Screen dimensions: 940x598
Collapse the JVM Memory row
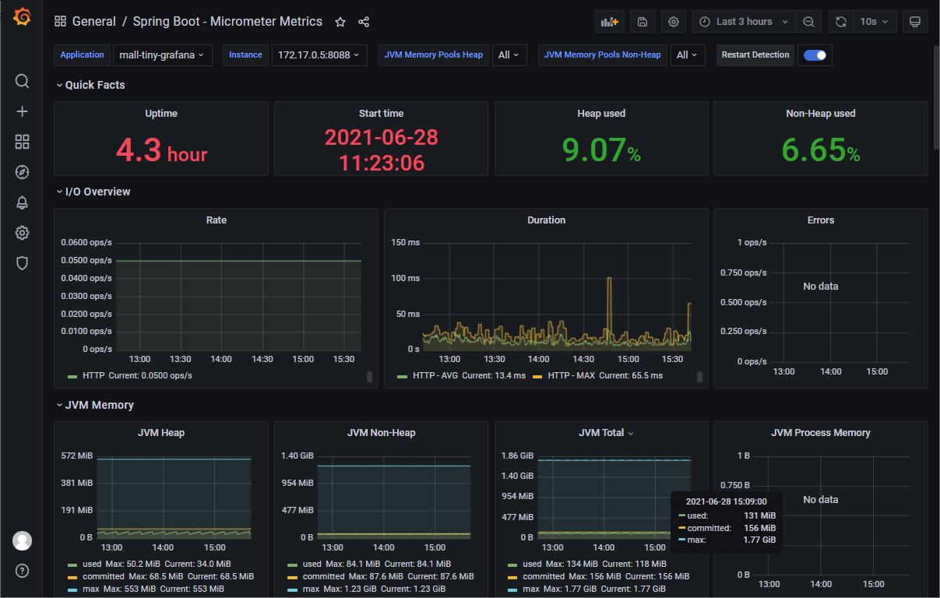94,405
